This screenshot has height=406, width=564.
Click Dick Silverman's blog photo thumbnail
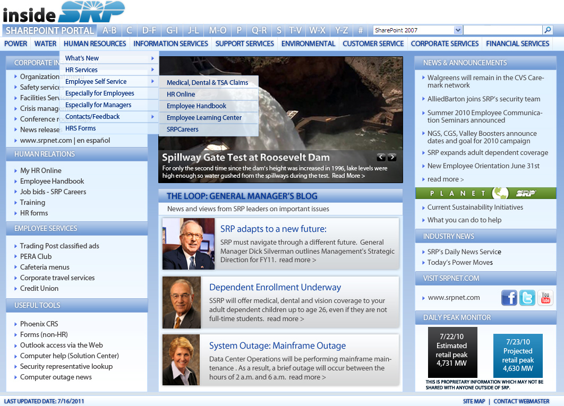189,244
